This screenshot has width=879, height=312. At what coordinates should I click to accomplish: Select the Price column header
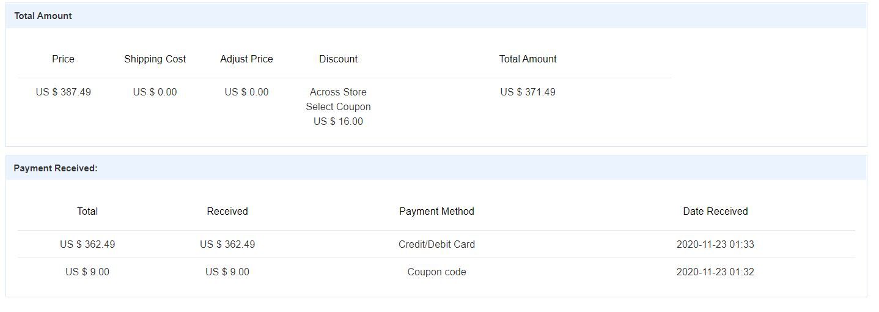point(63,59)
